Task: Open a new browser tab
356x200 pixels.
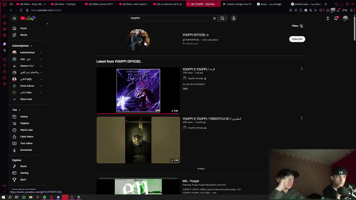Action: (325, 4)
